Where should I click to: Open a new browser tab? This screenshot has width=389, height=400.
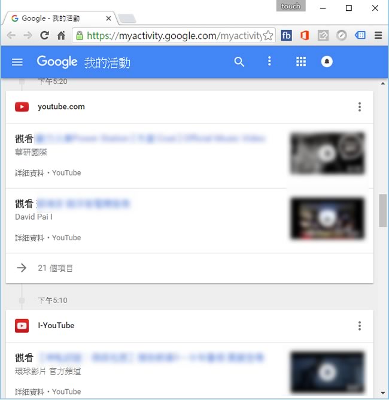click(x=127, y=19)
